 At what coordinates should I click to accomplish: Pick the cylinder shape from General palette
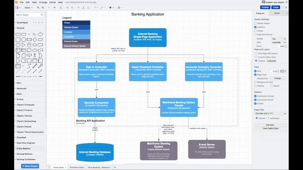tap(29, 45)
